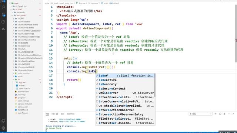Close the terminal panel
The image size is (237, 133).
[233, 114]
